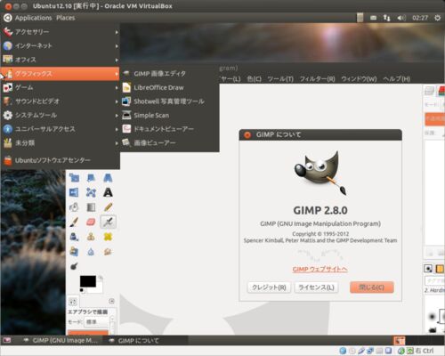The width and height of the screenshot is (445, 356).
Task: Select the Blend gradient tool
Action: [91, 207]
